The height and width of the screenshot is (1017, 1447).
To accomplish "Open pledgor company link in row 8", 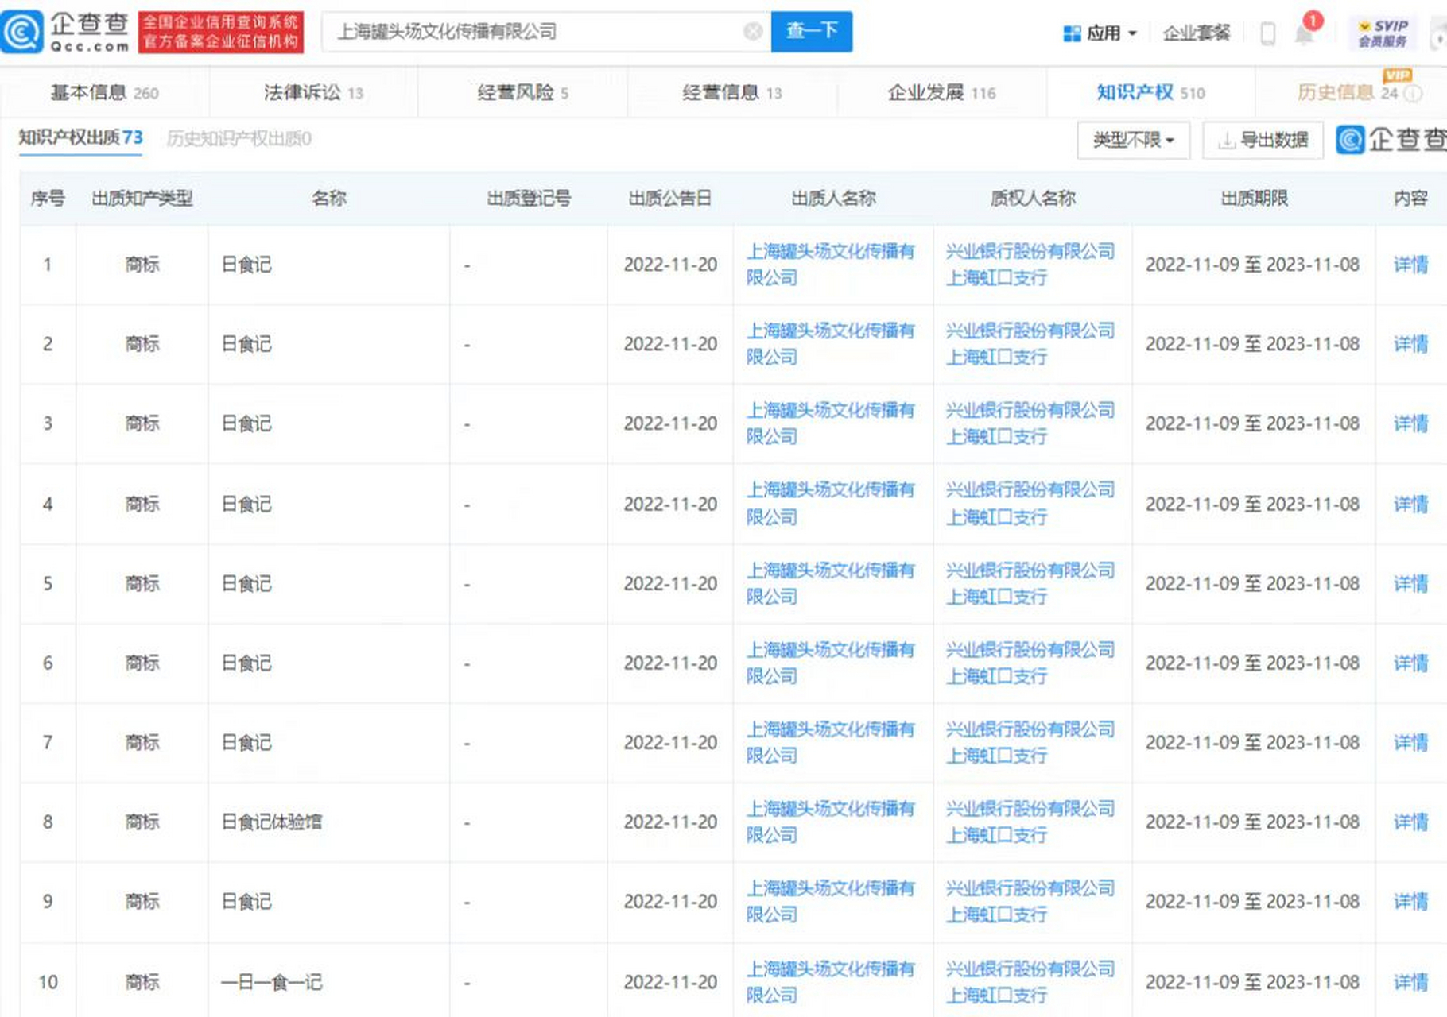I will point(830,822).
